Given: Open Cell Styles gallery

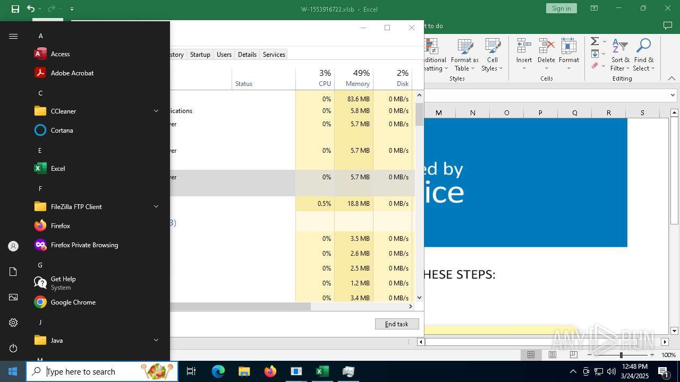Looking at the screenshot, I should point(492,55).
